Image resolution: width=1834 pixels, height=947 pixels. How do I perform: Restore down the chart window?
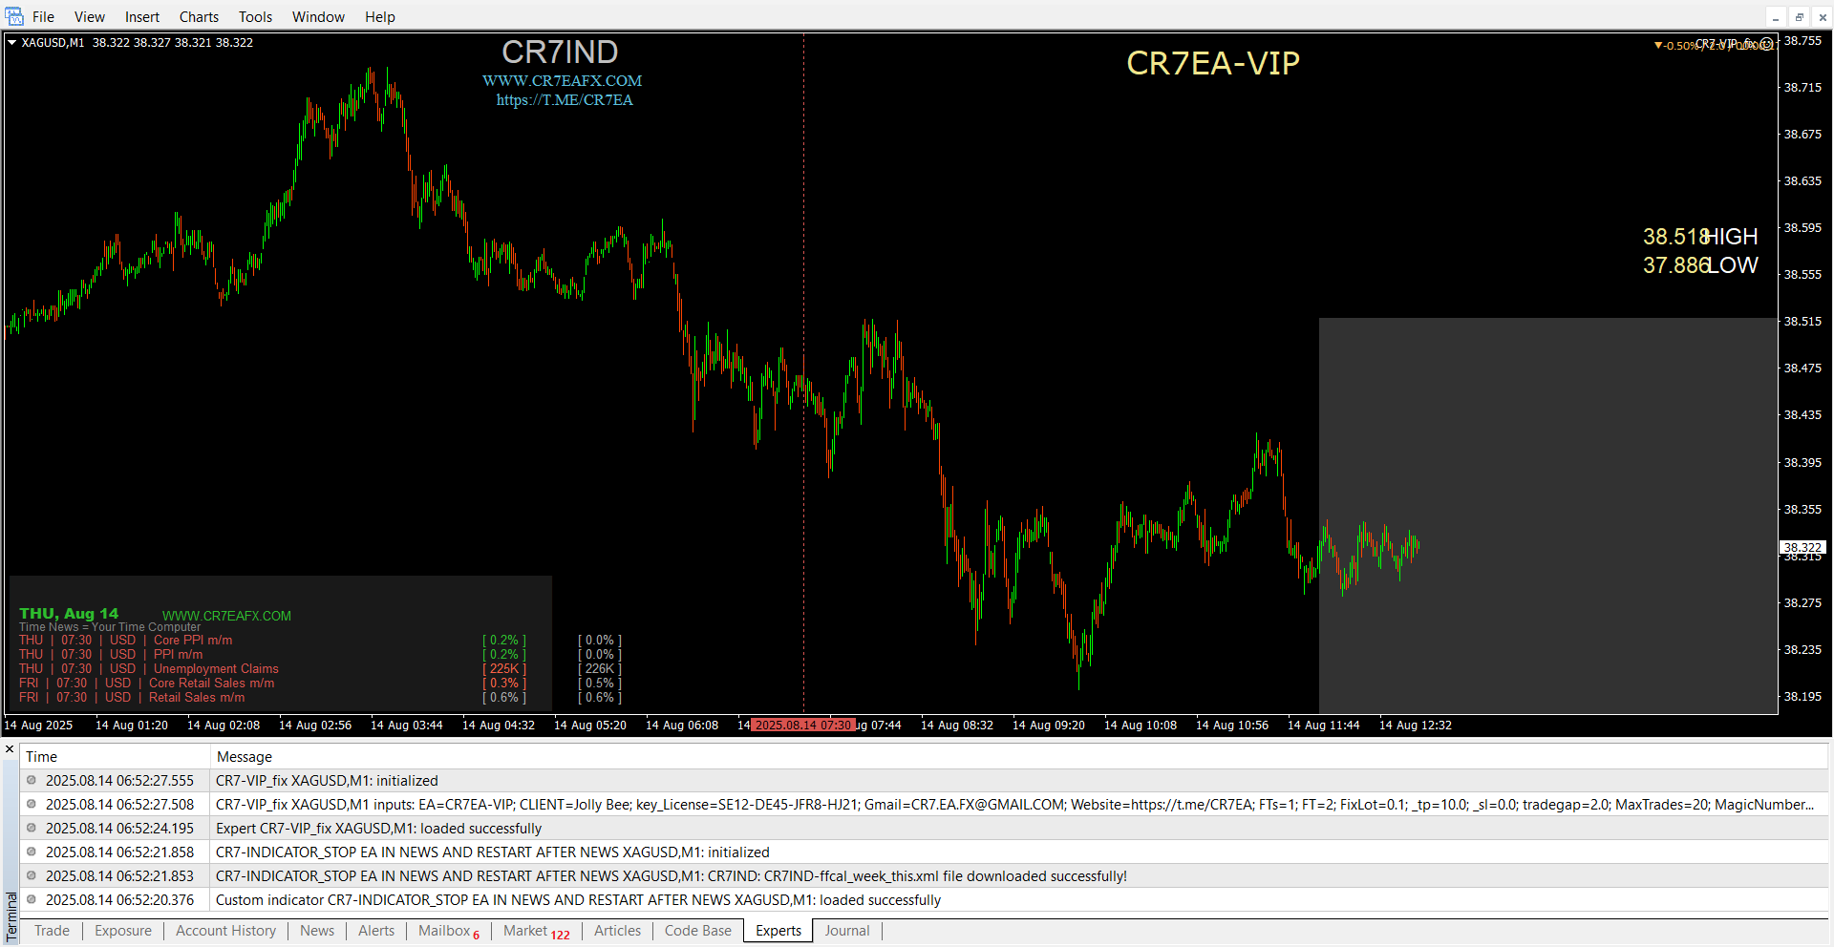click(1799, 17)
